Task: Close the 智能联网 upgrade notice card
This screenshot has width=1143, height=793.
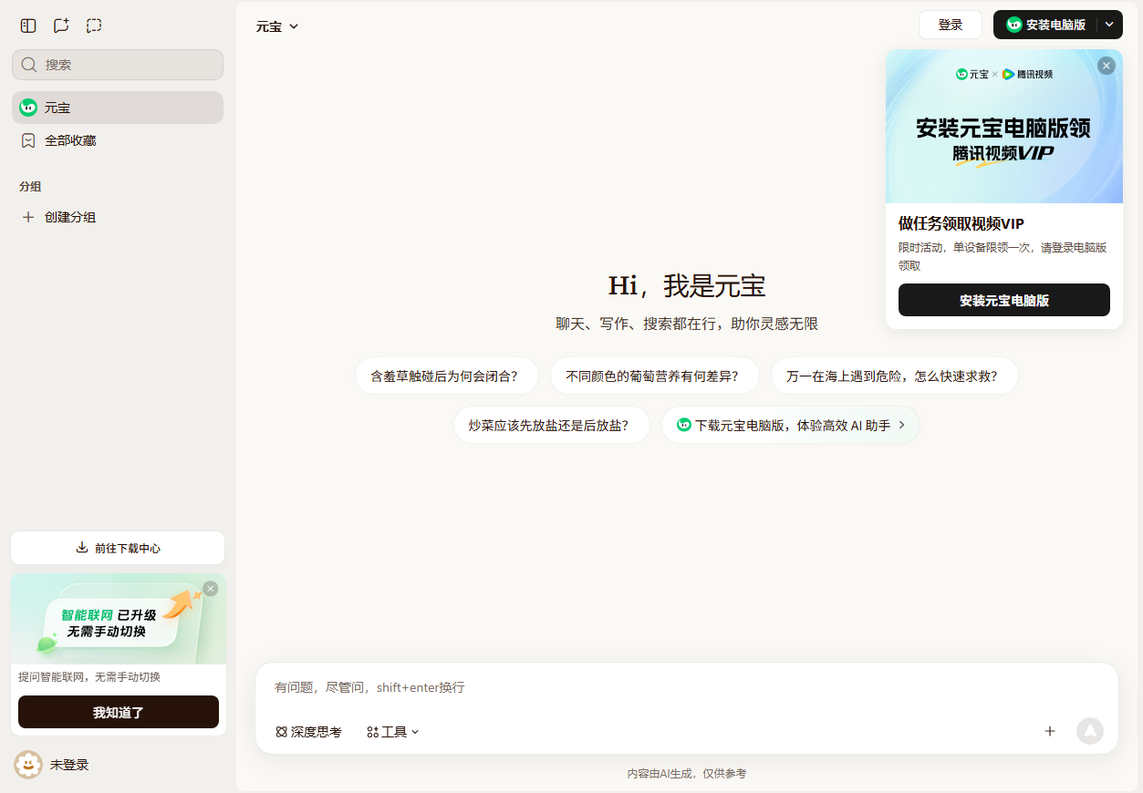Action: [x=211, y=589]
